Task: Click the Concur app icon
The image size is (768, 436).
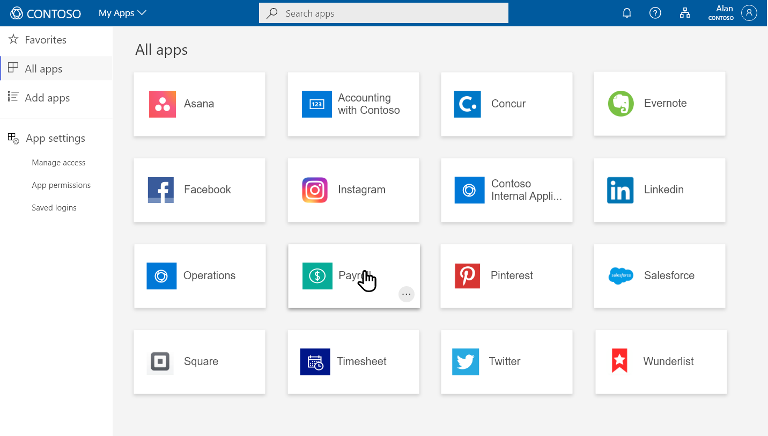Action: pos(468,104)
